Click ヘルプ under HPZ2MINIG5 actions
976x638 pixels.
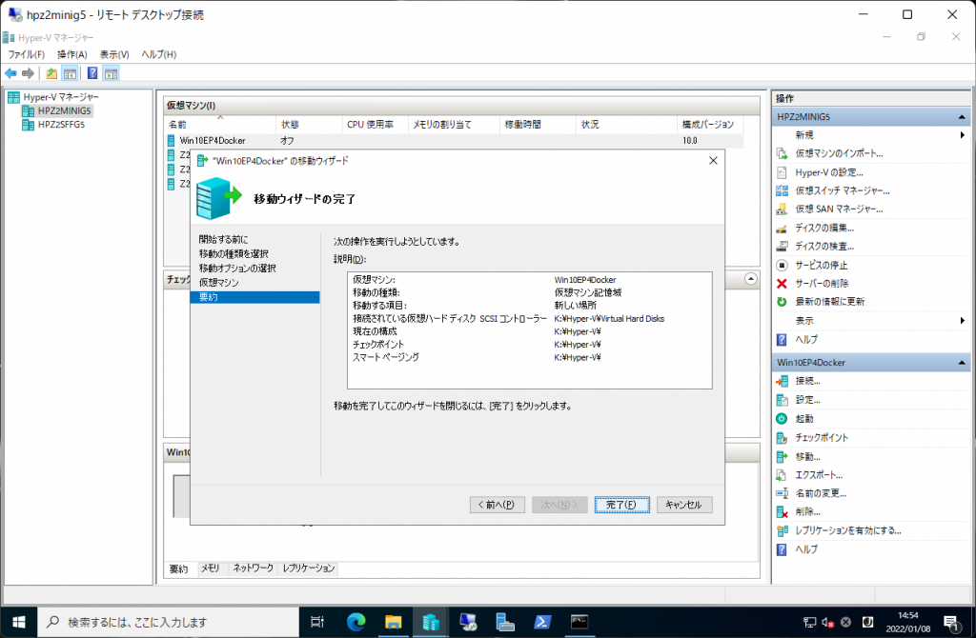pos(806,340)
